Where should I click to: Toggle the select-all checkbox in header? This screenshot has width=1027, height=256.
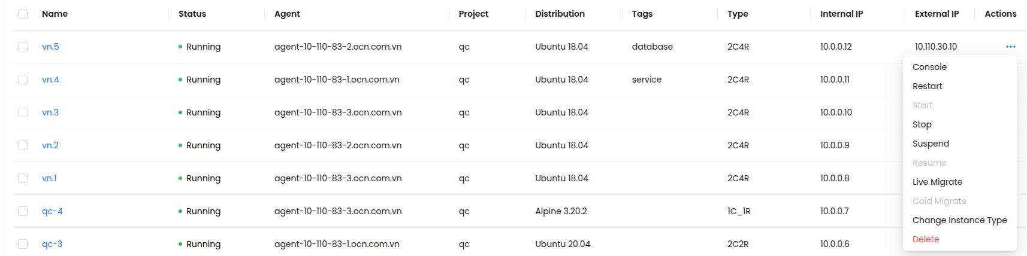[23, 14]
